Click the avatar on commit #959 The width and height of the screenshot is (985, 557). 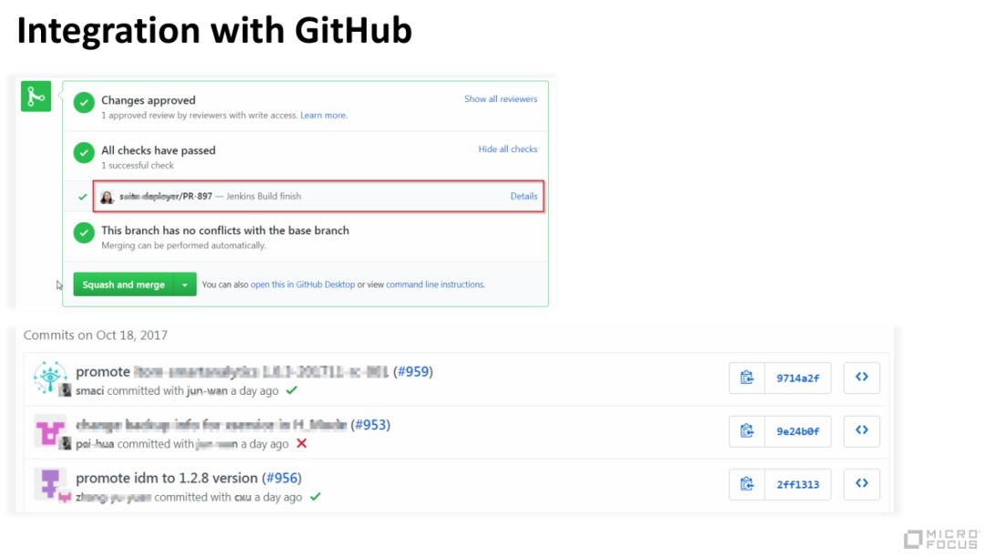[49, 377]
